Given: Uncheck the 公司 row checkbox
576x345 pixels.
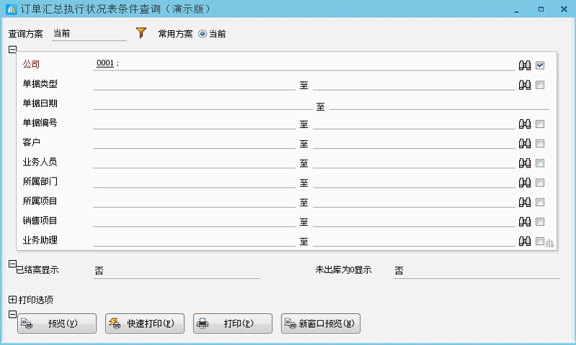Looking at the screenshot, I should click(x=539, y=65).
